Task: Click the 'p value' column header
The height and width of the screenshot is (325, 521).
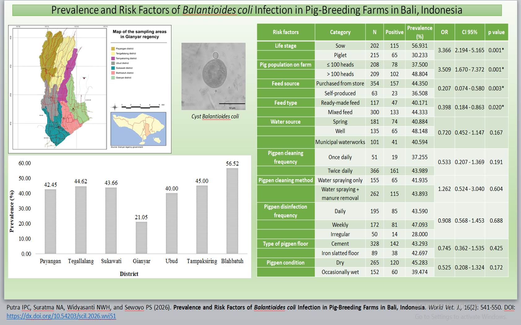Action: 496,32
